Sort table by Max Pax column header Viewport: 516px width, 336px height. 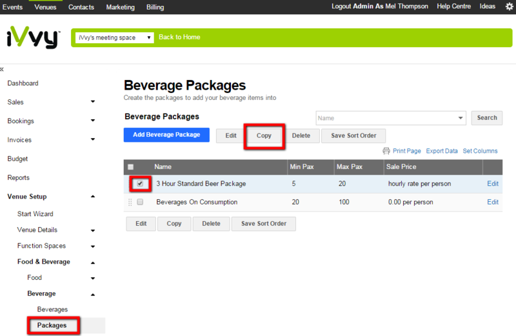349,167
